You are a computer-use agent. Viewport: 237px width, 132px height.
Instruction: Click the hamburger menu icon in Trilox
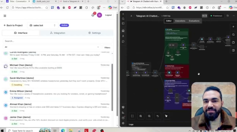5,16
